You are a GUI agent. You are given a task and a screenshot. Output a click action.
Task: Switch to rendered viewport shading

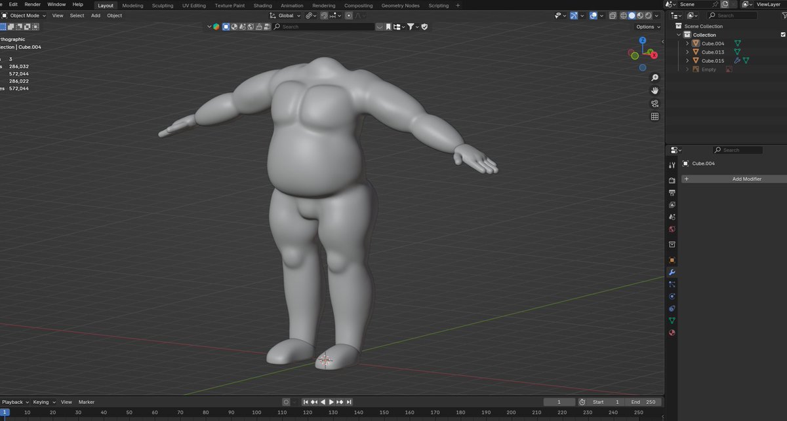point(649,16)
